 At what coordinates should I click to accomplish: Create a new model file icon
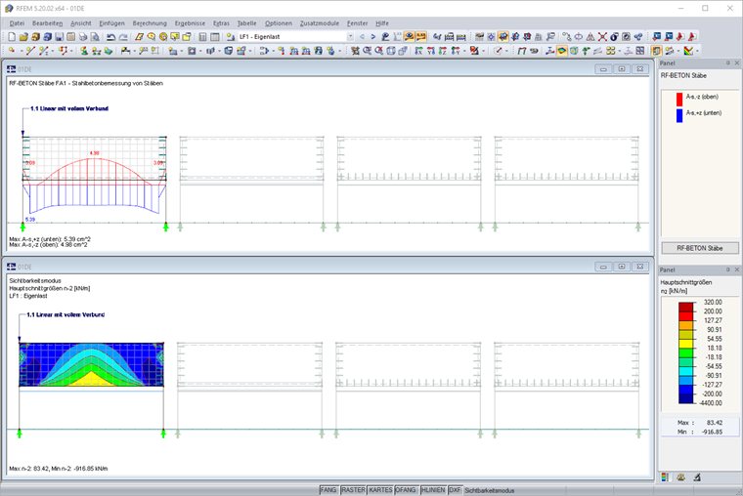(x=12, y=37)
